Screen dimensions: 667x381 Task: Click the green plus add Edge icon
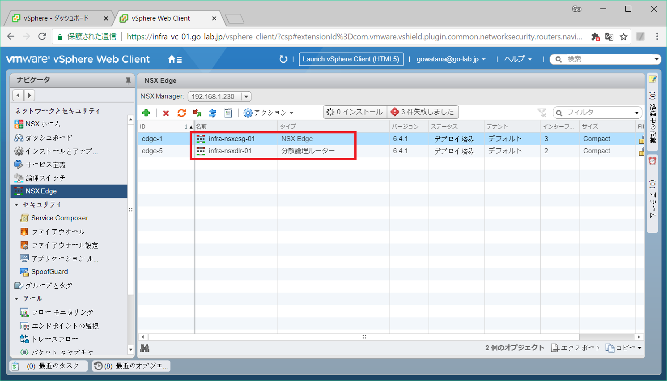click(x=146, y=113)
